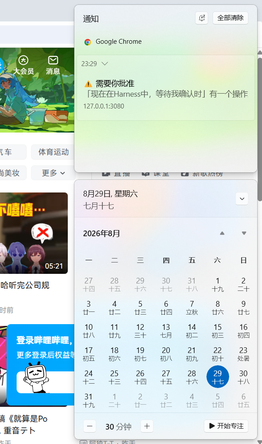Select August 7 立秋 in calendar

pos(192,308)
